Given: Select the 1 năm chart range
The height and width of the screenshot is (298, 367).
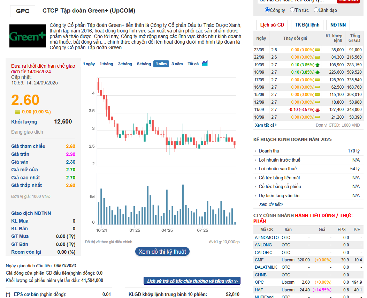Looking at the screenshot, I should pyautogui.click(x=161, y=64).
